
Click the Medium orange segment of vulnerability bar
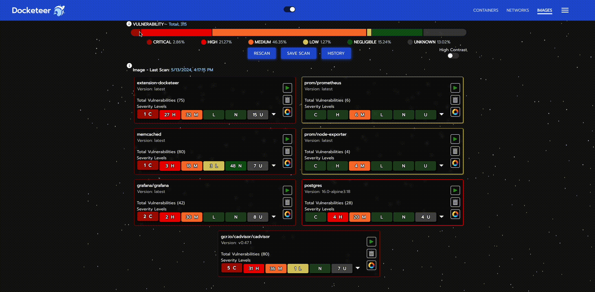point(289,32)
